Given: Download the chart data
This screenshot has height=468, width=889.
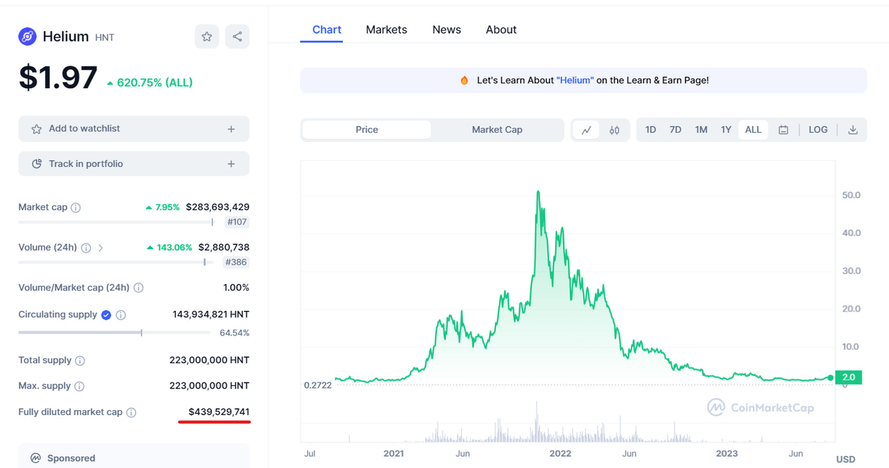Looking at the screenshot, I should coord(853,130).
